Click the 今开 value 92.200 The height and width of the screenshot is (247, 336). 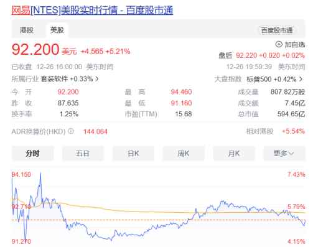(68, 92)
